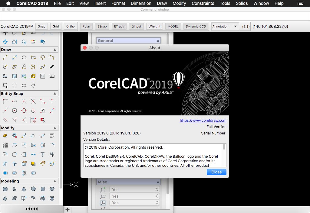The image size is (310, 213).
Task: Toggle Polar tracking
Action: click(86, 26)
